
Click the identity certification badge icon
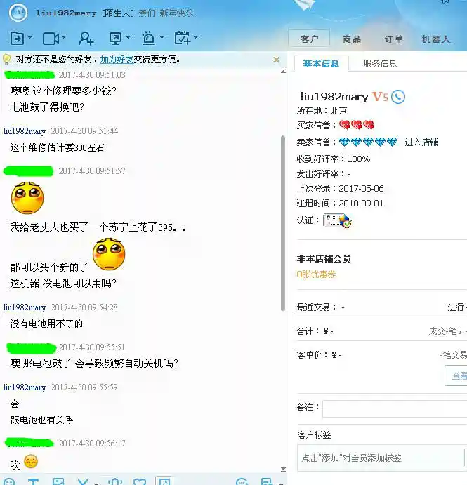point(337,220)
